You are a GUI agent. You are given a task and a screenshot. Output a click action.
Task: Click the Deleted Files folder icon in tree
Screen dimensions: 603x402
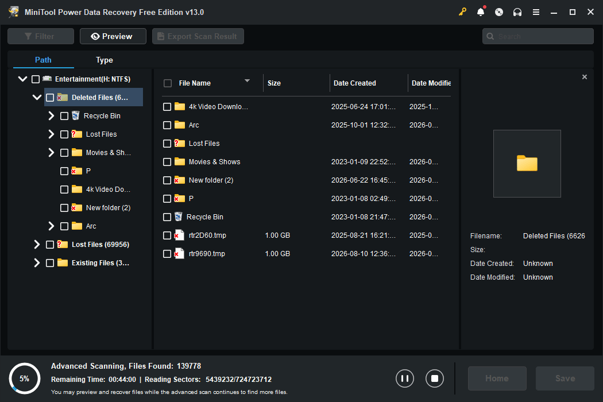tap(62, 97)
